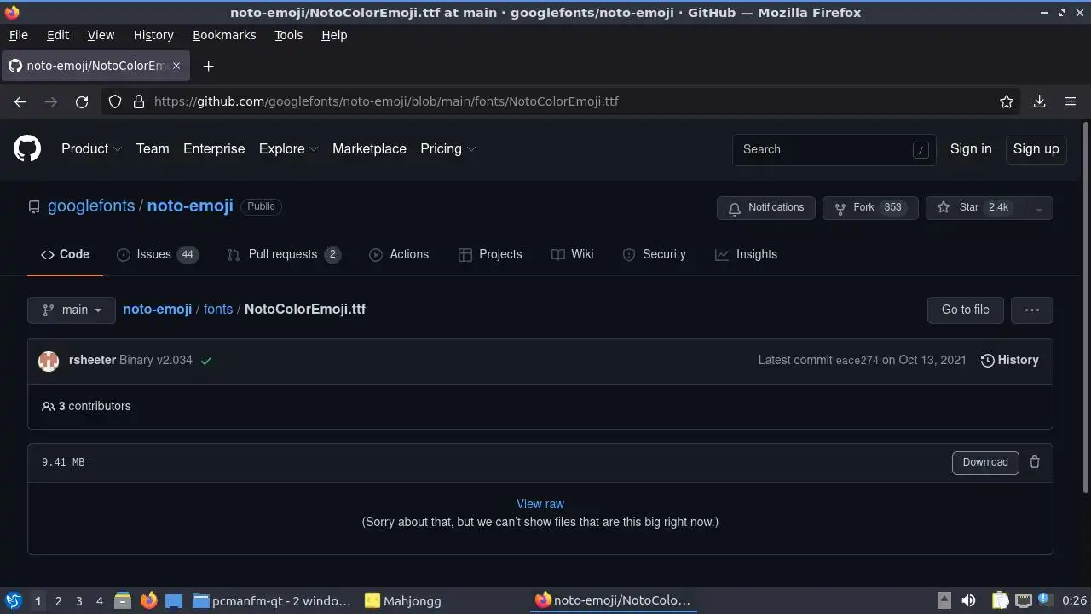The width and height of the screenshot is (1091, 614).
Task: Go back to the previous page
Action: (x=20, y=101)
